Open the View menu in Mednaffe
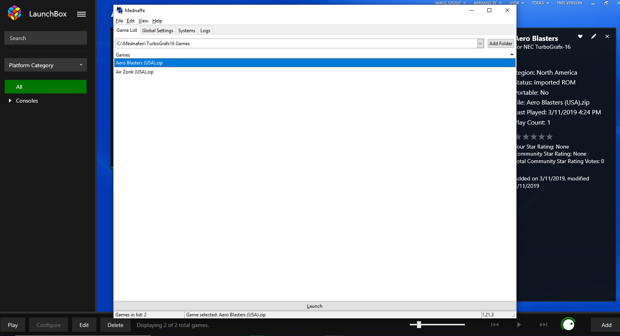The height and width of the screenshot is (336, 620). 143,21
